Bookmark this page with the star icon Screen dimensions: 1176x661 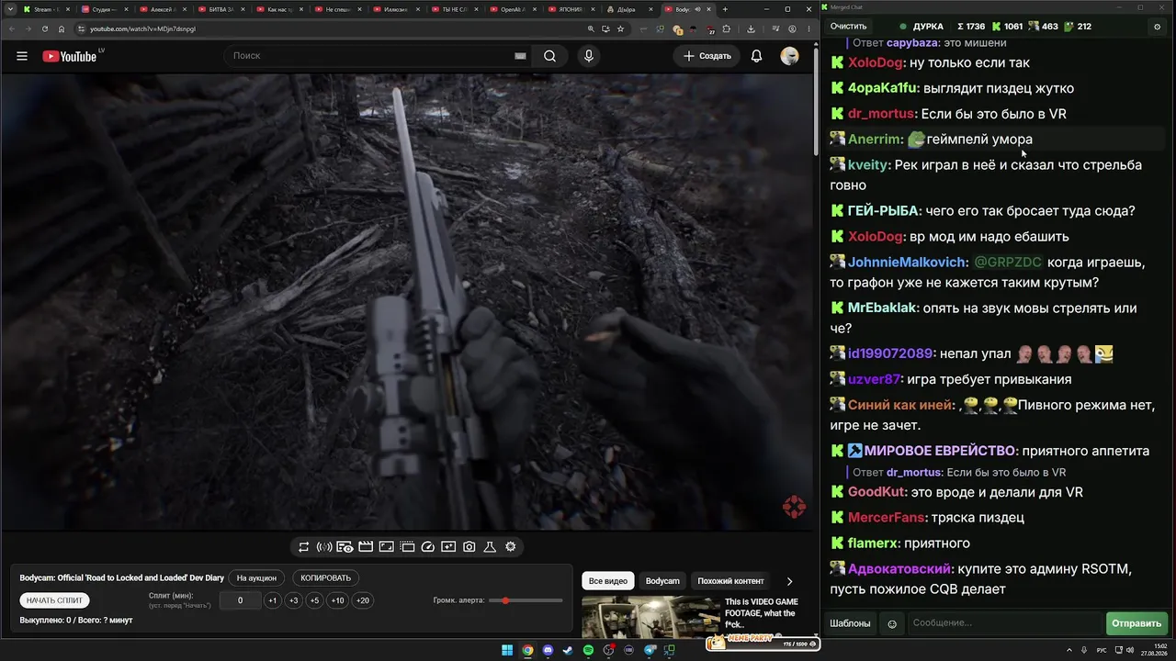pyautogui.click(x=621, y=28)
